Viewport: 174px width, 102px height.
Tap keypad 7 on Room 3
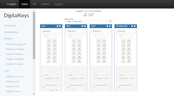coord(98,52)
